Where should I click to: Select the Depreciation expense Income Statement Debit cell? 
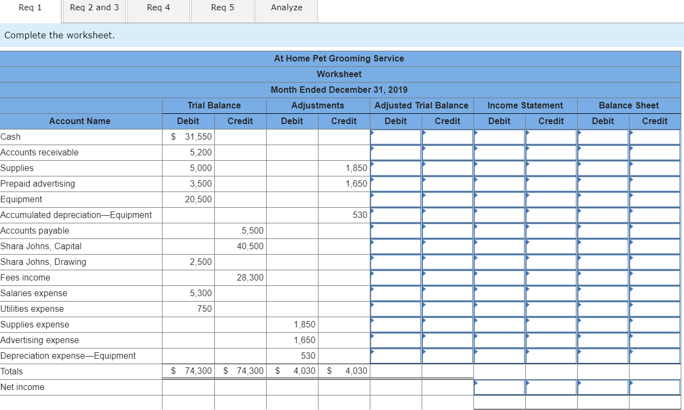499,356
